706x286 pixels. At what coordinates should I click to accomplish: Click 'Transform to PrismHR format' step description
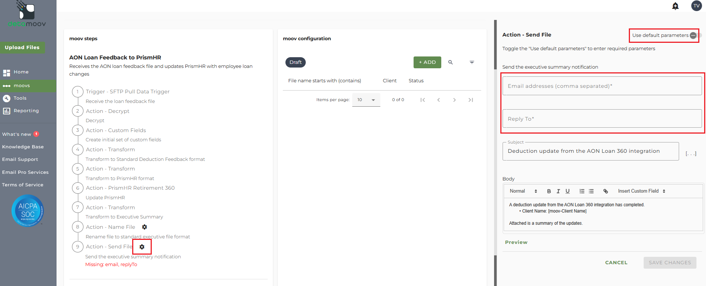[x=120, y=179]
